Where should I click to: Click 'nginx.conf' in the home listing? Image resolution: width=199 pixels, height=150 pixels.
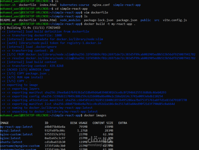coord(101,5)
